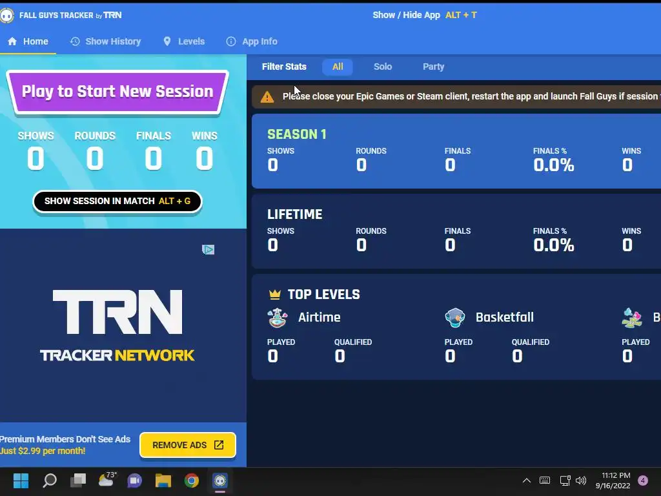Click the Top Levels heading
Screen dimensions: 661x496
pyautogui.click(x=324, y=294)
